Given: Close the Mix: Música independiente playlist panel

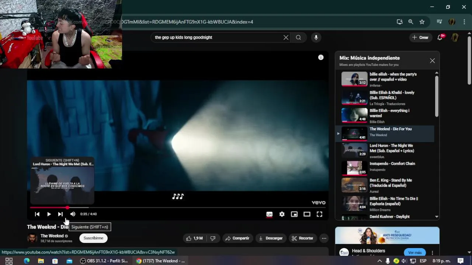Looking at the screenshot, I should [x=432, y=61].
